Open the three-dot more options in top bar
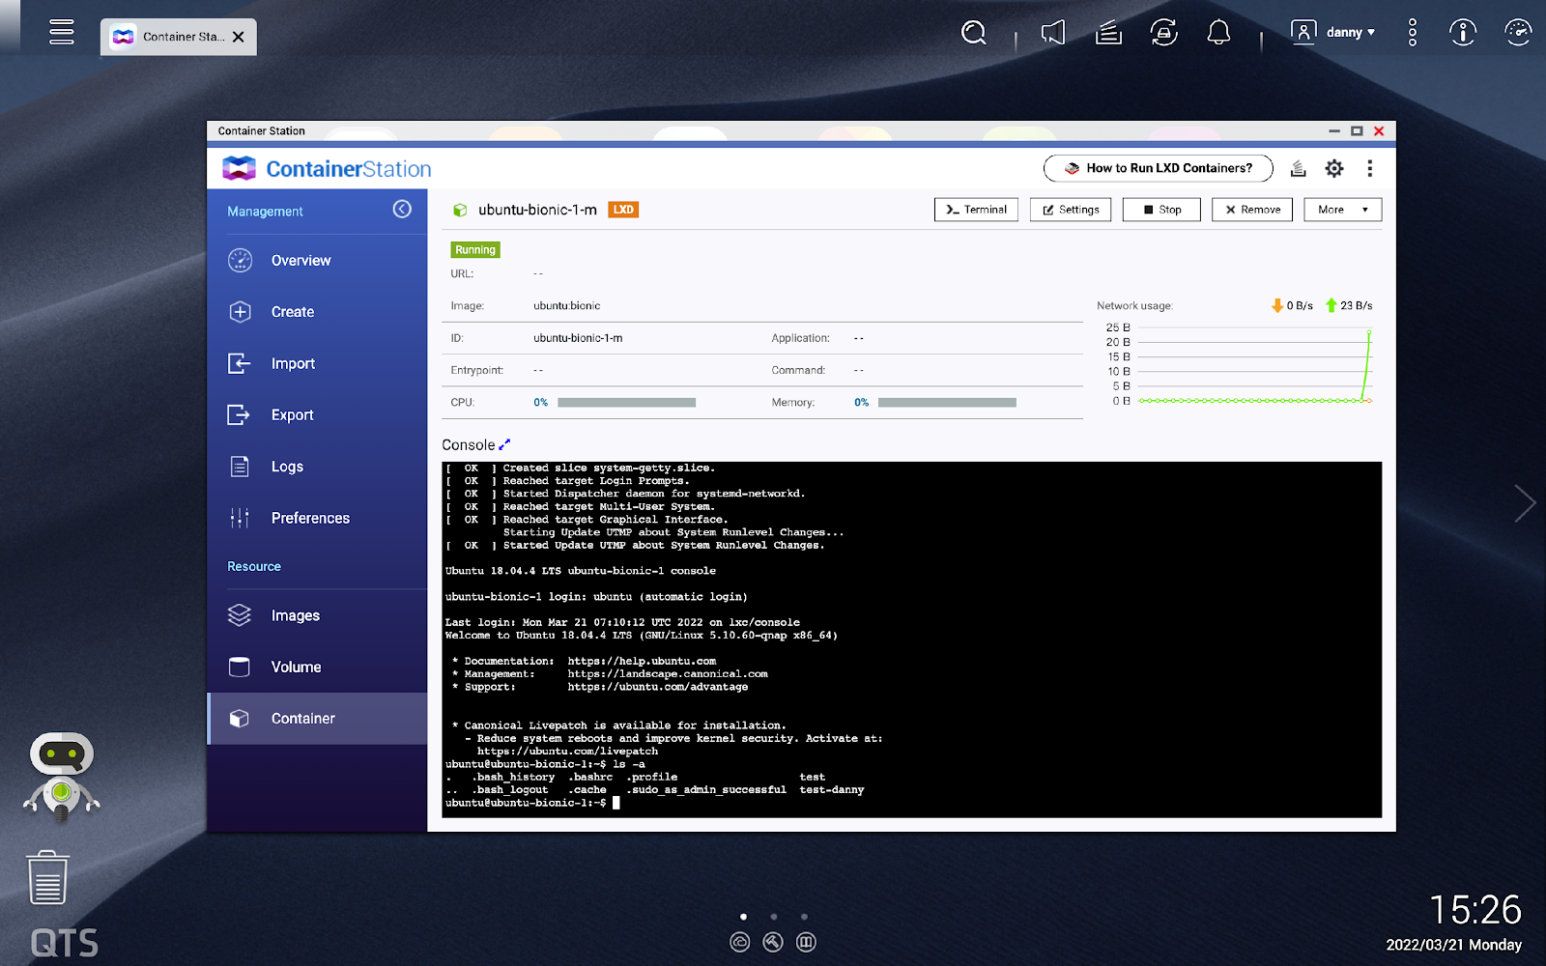Image resolution: width=1546 pixels, height=966 pixels. point(1413,33)
